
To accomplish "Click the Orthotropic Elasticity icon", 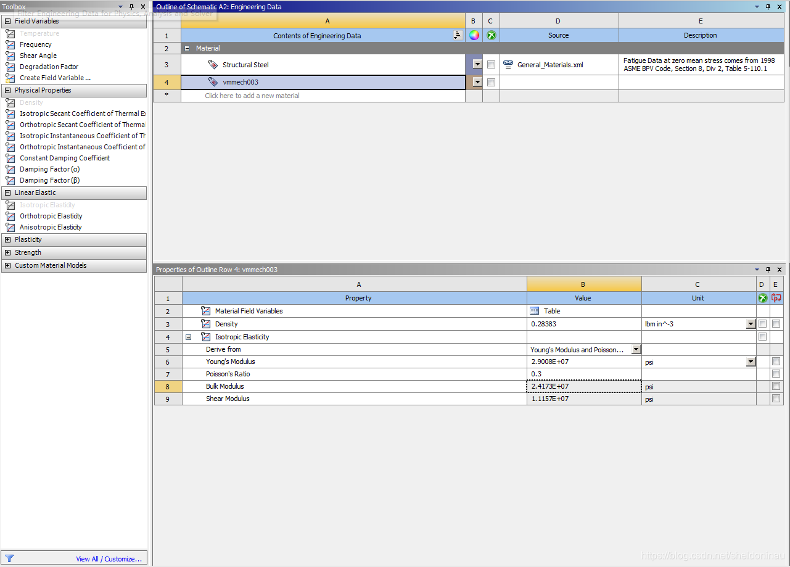I will (10, 216).
